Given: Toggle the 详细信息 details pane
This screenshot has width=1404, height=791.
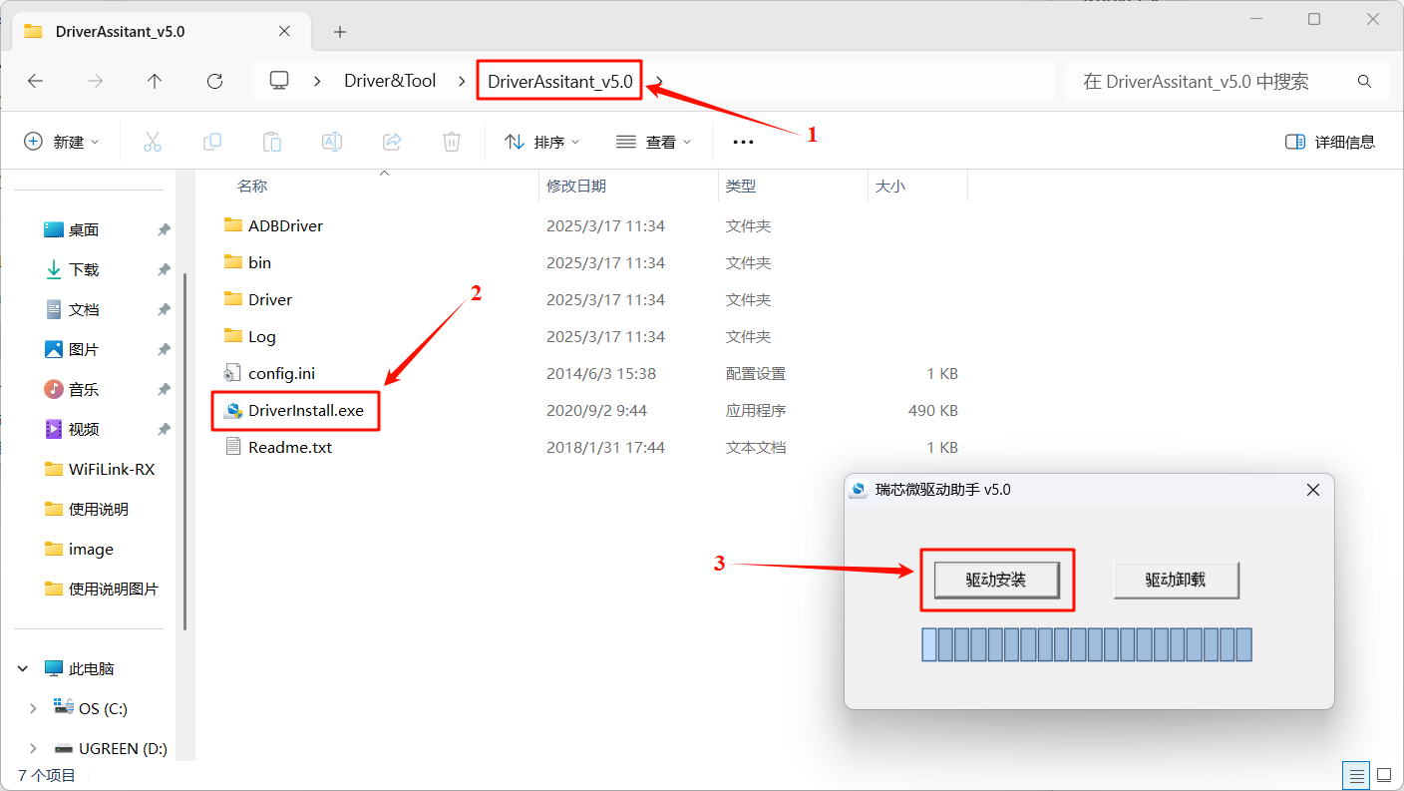Looking at the screenshot, I should tap(1329, 141).
